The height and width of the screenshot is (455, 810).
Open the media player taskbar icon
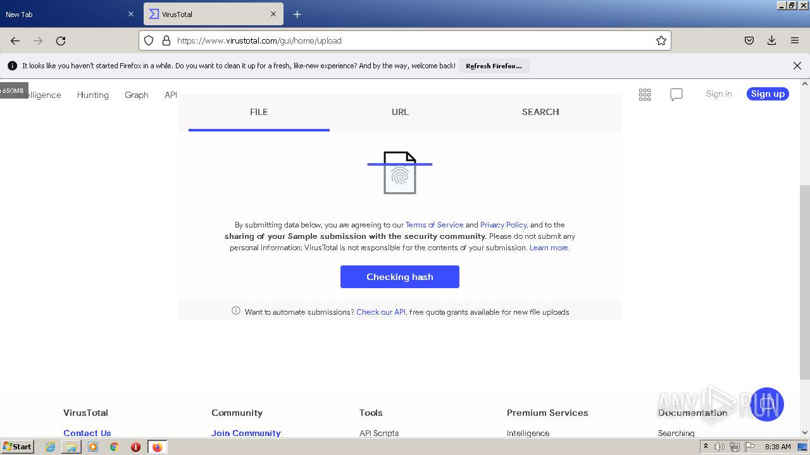[93, 447]
